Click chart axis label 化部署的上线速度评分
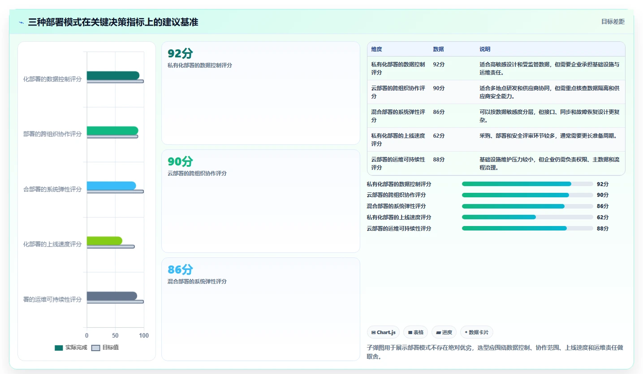The height and width of the screenshot is (374, 643). pyautogui.click(x=52, y=244)
